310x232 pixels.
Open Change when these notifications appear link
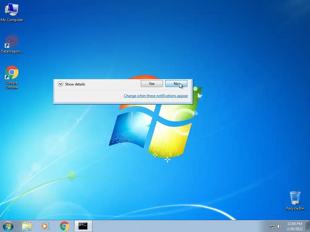156,96
